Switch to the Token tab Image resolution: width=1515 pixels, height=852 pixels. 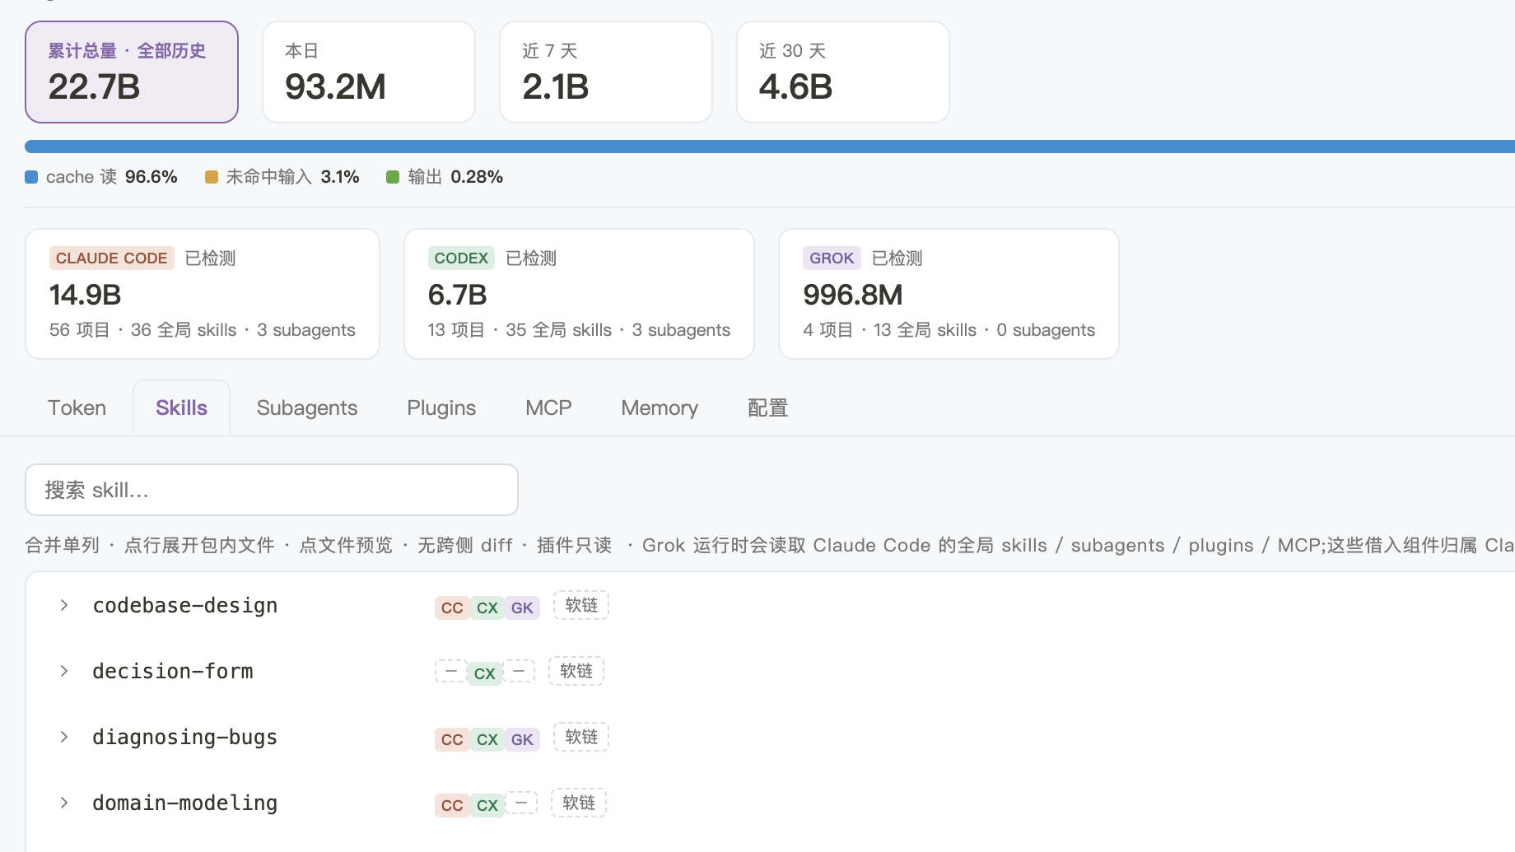point(77,408)
